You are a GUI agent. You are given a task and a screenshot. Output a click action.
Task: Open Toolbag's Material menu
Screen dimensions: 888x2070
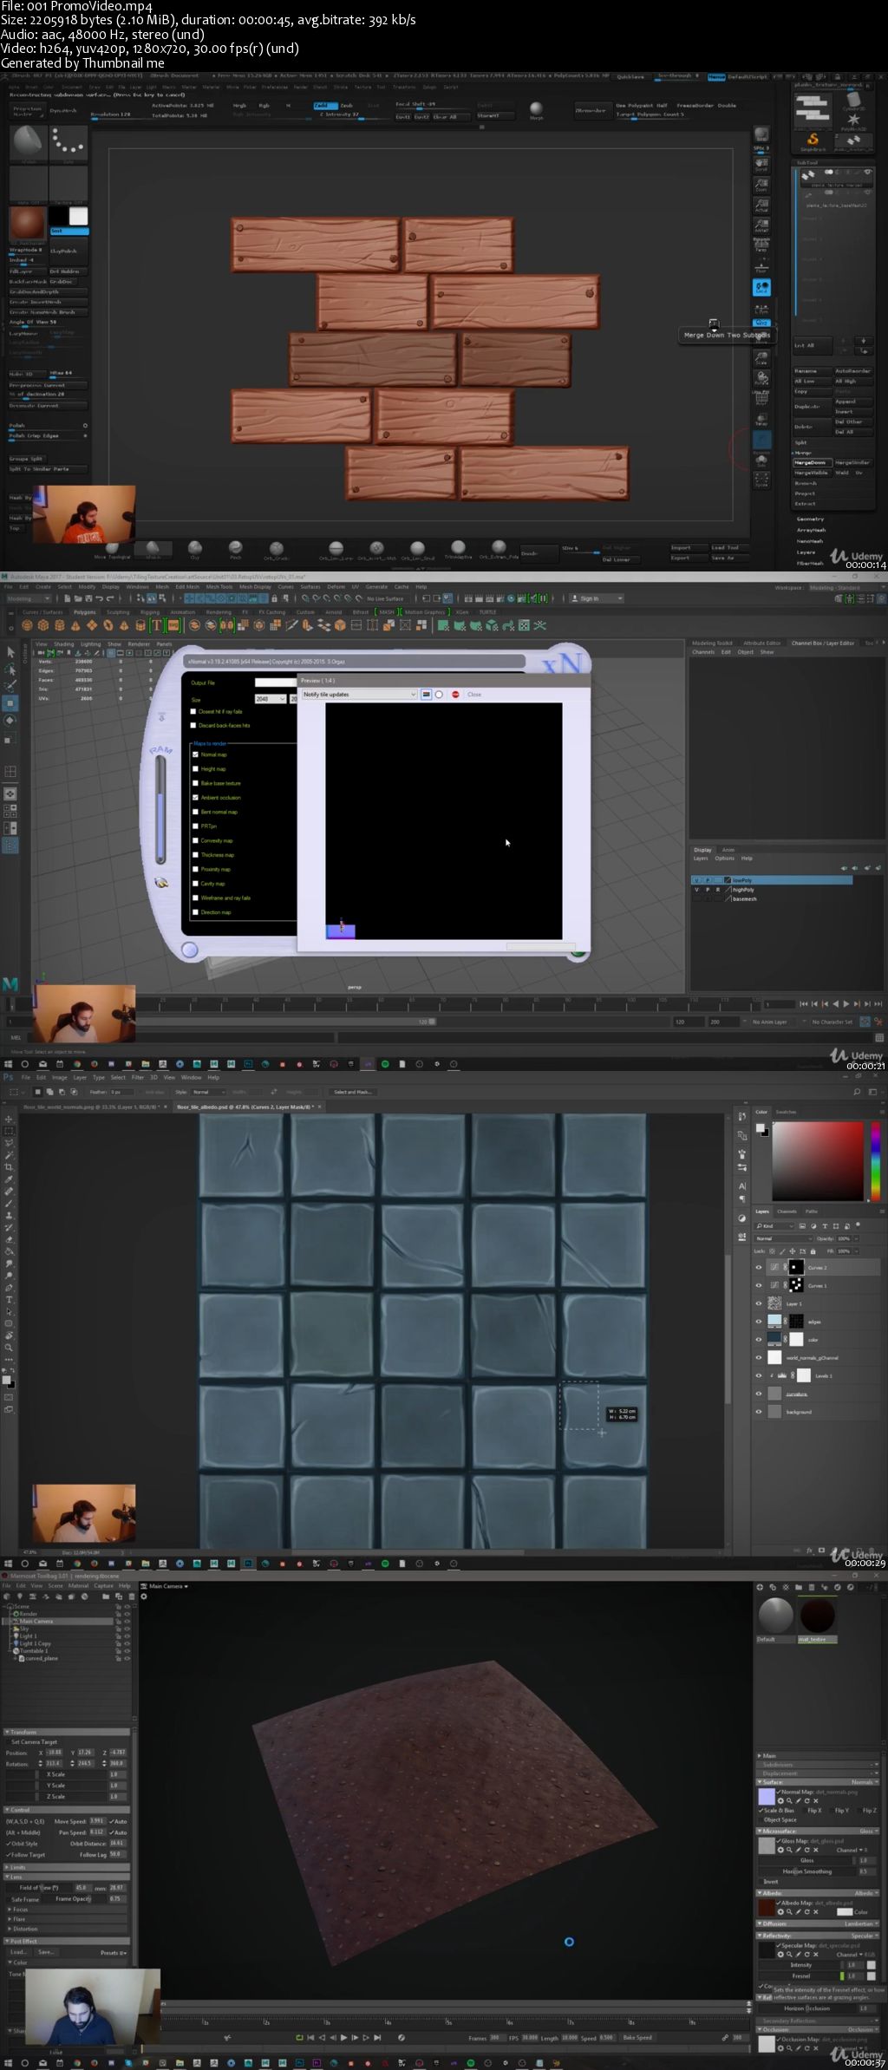click(x=79, y=1586)
